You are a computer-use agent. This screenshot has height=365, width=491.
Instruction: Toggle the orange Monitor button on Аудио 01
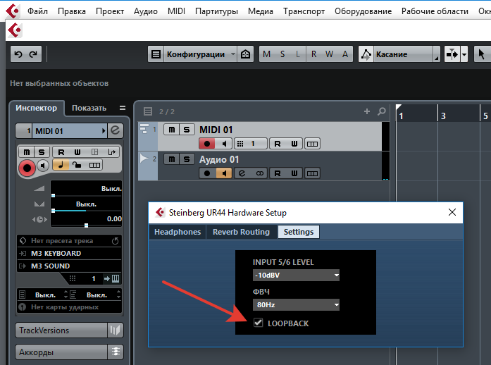click(224, 173)
